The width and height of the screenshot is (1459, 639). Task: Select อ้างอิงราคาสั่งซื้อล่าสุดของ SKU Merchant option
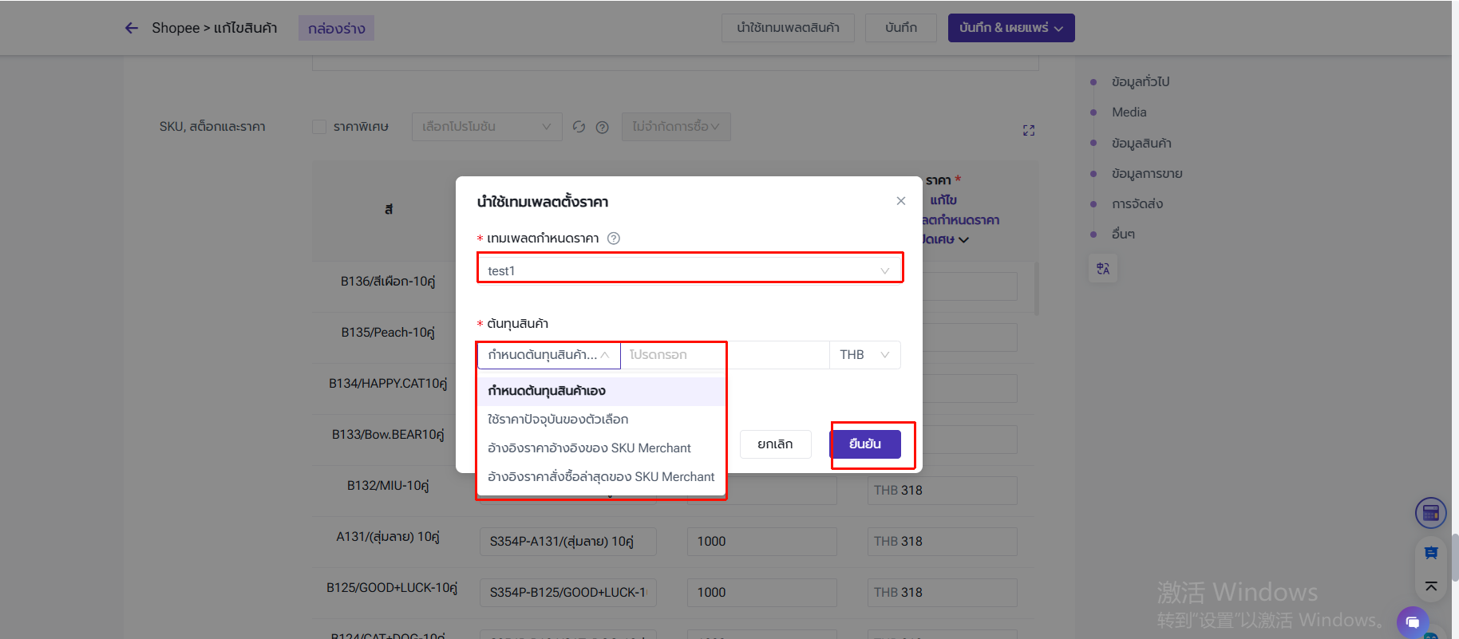click(x=601, y=477)
